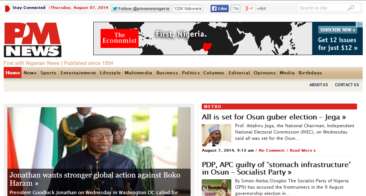The image size is (366, 196).
Task: Open the Birthdays tab
Action: click(x=310, y=72)
